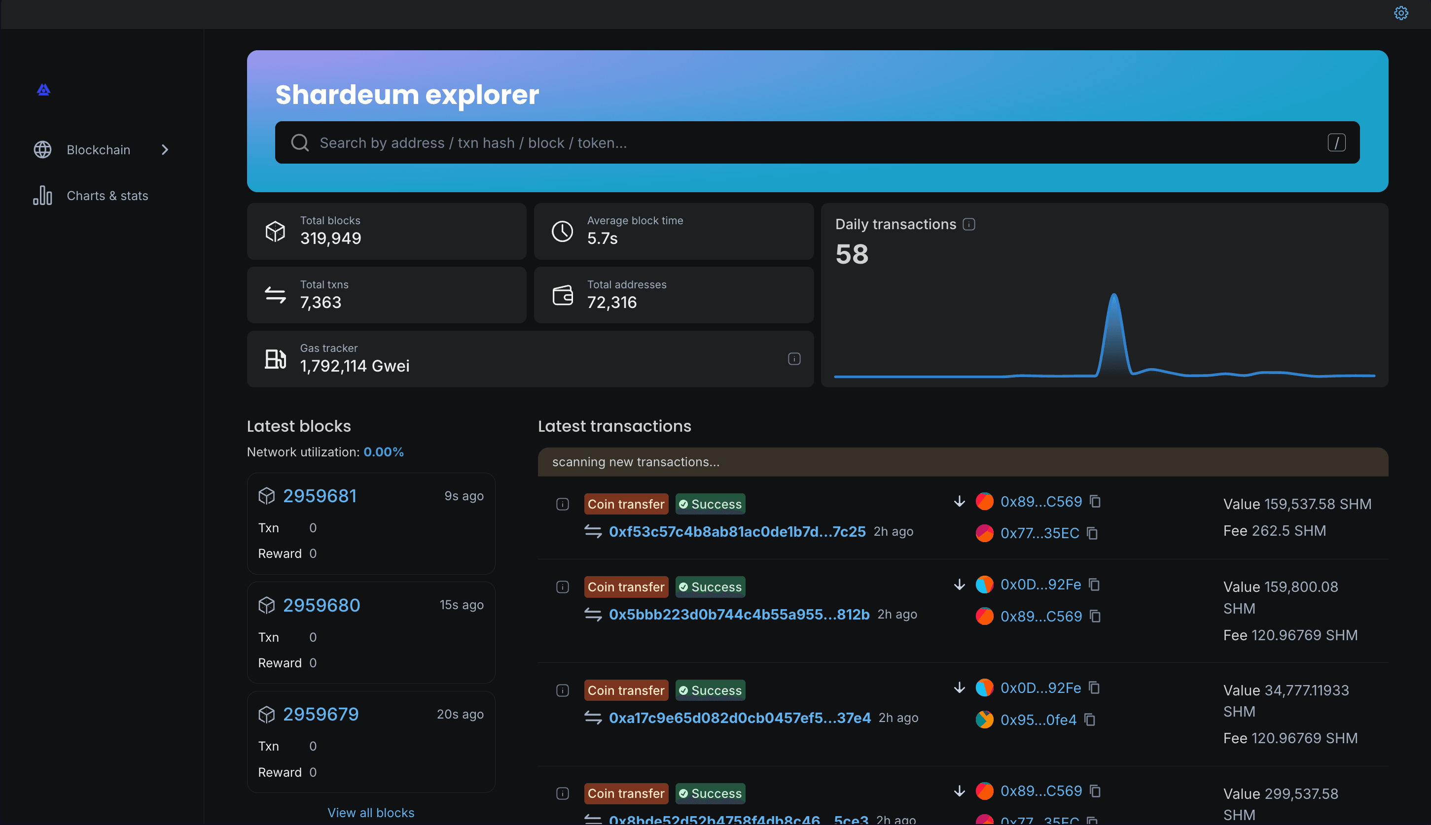Screen dimensions: 1431x825
Task: Select the Charts & stats bar-chart icon
Action: point(42,196)
